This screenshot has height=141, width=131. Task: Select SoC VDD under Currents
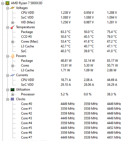[27, 85]
